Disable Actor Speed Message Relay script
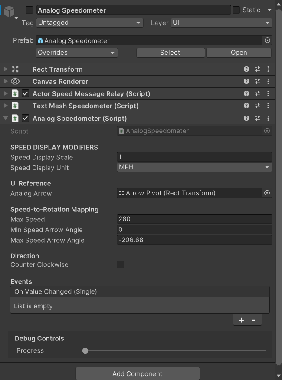The image size is (282, 380). 26,93
